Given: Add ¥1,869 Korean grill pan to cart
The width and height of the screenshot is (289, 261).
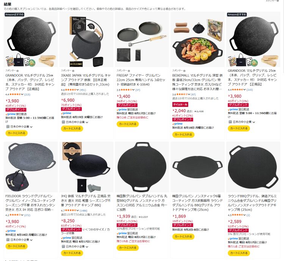Looking at the screenshot, I should click(183, 236).
